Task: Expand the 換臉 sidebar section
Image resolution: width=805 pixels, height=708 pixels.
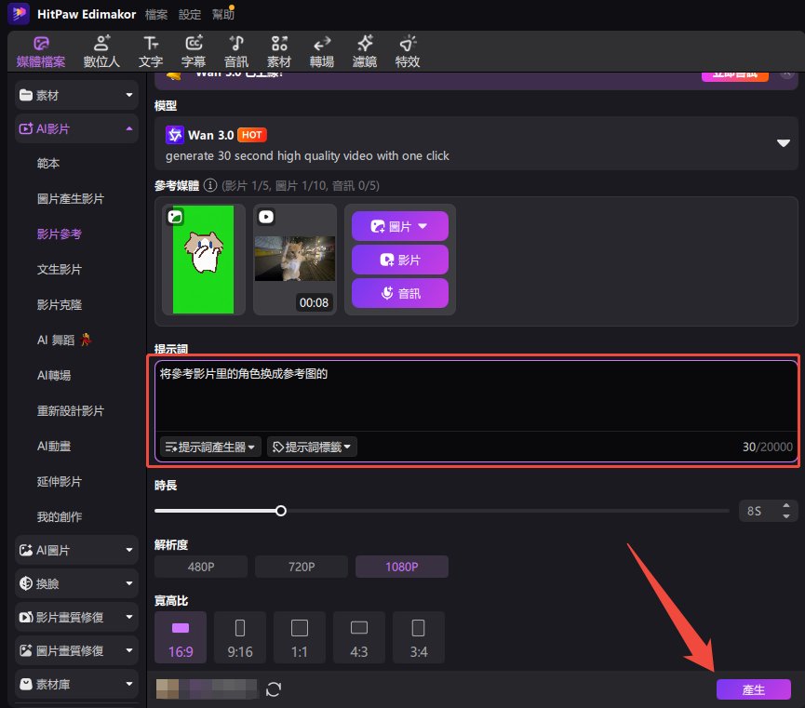Action: [76, 583]
